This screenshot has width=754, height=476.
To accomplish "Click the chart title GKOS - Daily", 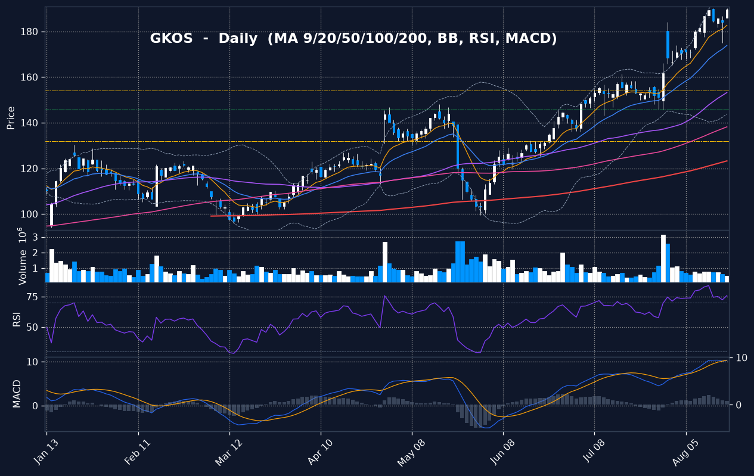I will (353, 39).
